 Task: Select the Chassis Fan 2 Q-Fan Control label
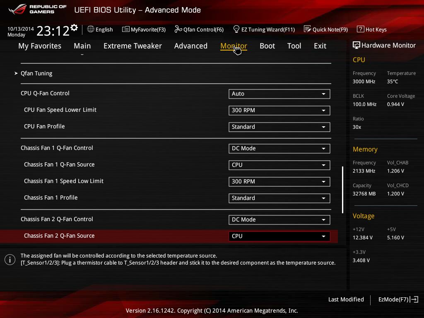[57, 219]
